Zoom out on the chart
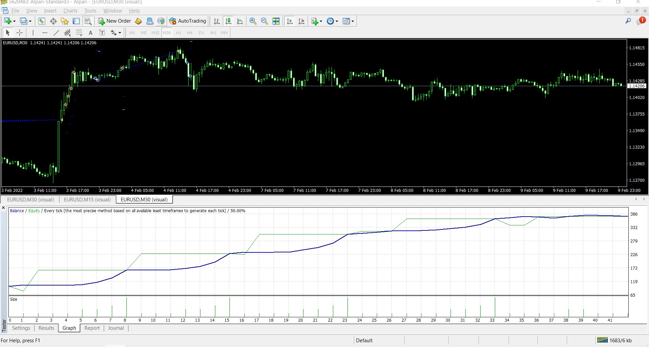 (264, 21)
